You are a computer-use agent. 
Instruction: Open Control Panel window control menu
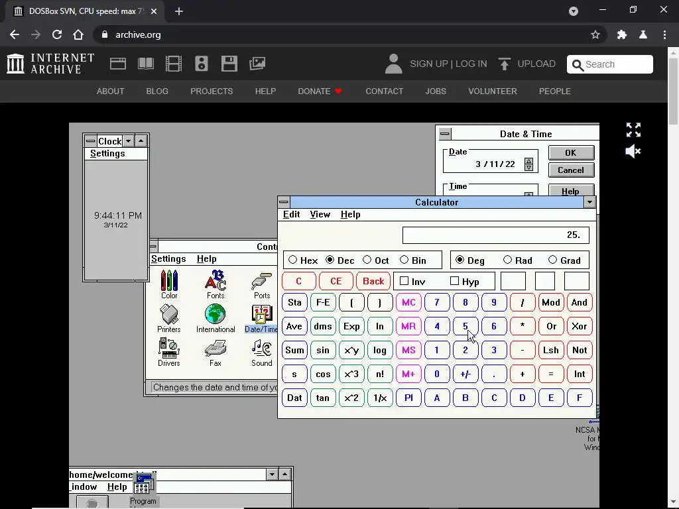tap(153, 247)
